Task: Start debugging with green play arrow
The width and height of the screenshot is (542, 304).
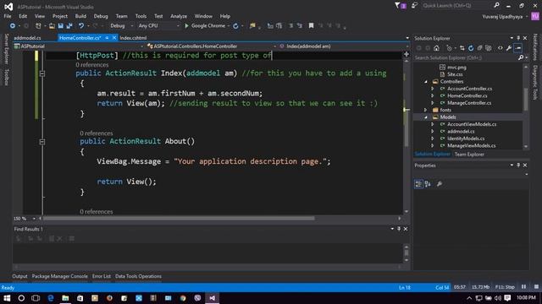Action: coord(186,26)
